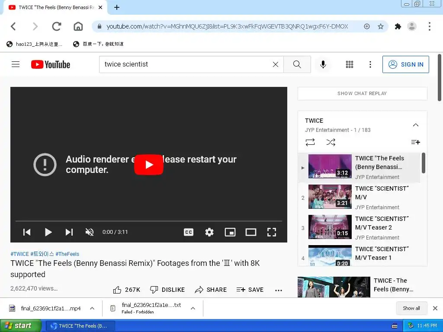The width and height of the screenshot is (443, 332).
Task: Search with your voice microphone
Action: click(x=323, y=64)
